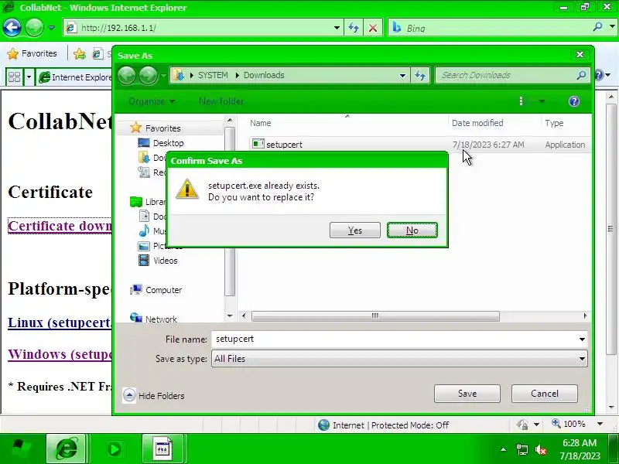The image size is (619, 464).
Task: Click Save in the Save As dialog
Action: pos(467,394)
